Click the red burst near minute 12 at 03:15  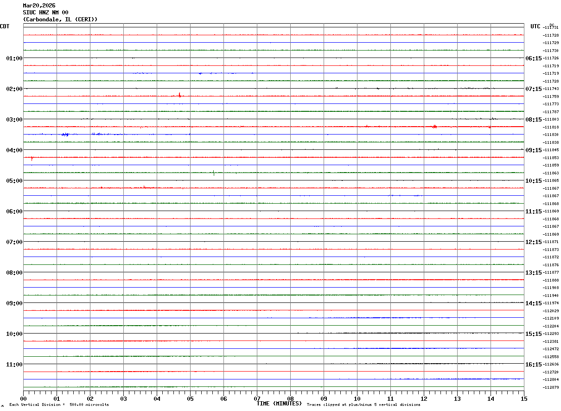pos(434,126)
